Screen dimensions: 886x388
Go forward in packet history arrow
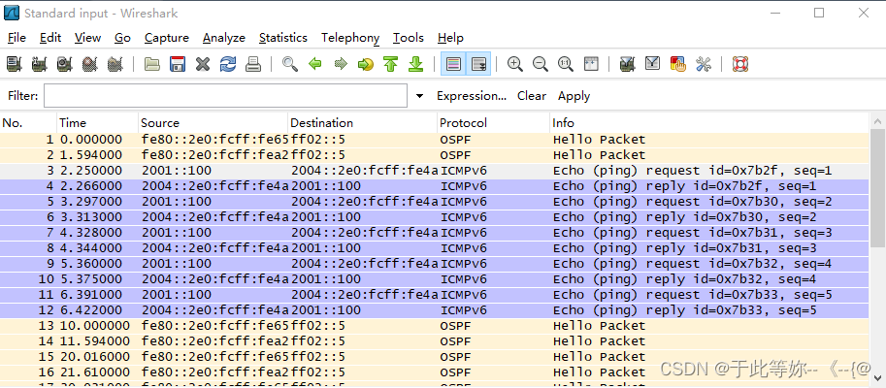tap(341, 64)
